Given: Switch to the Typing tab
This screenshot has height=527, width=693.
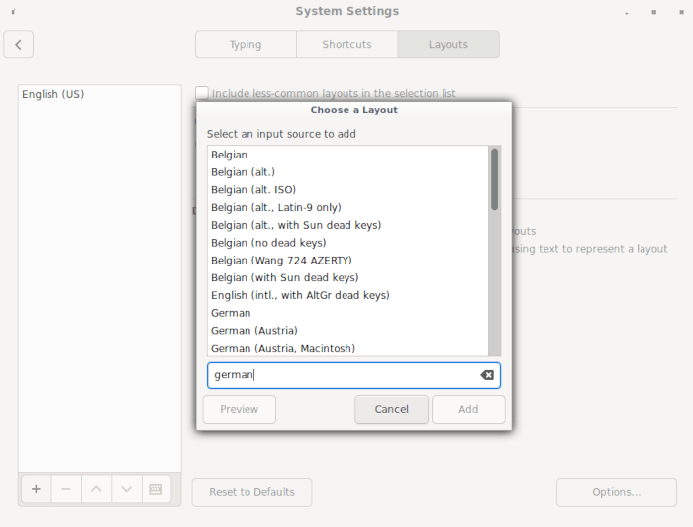Looking at the screenshot, I should [246, 45].
